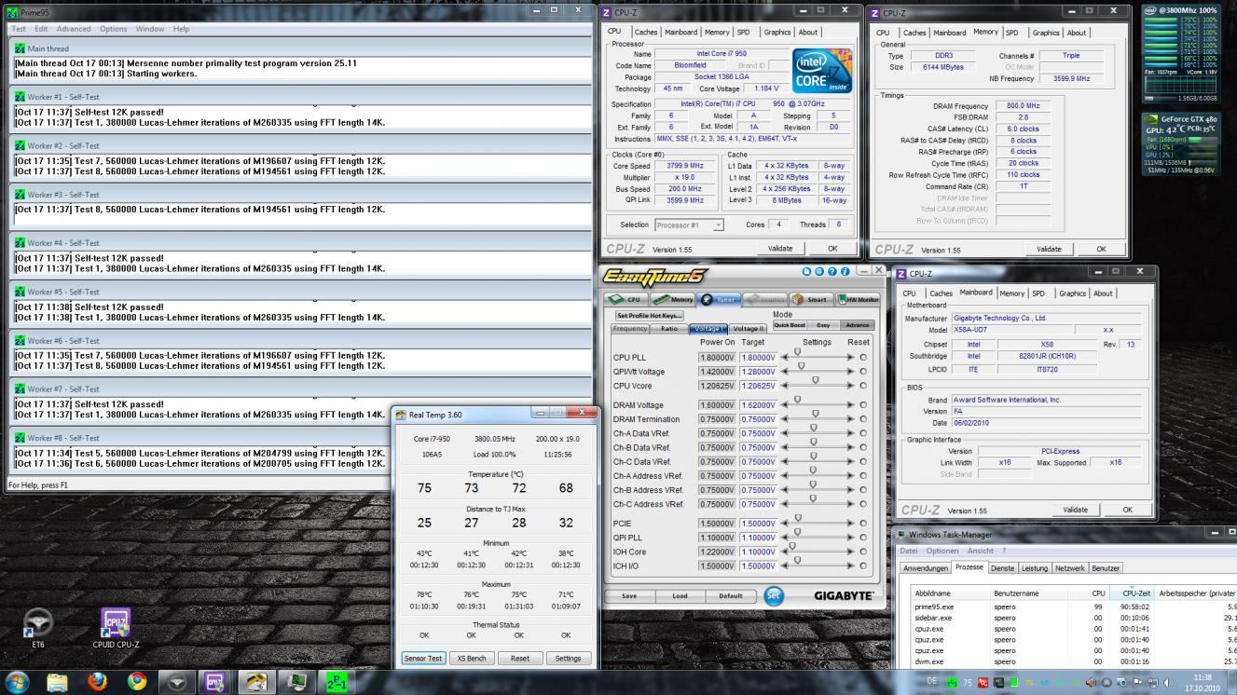Select the PCIE reset radio button
Screen dimensions: 1237x695
point(862,524)
